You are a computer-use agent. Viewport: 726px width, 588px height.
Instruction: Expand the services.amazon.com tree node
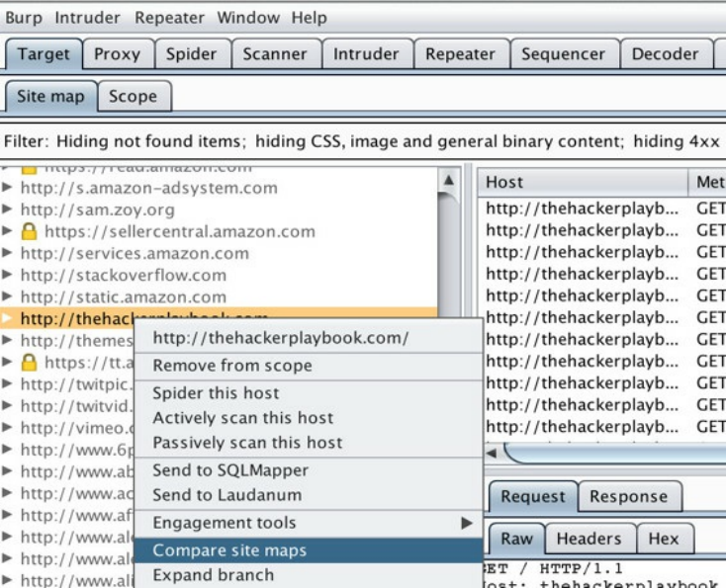tap(7, 253)
